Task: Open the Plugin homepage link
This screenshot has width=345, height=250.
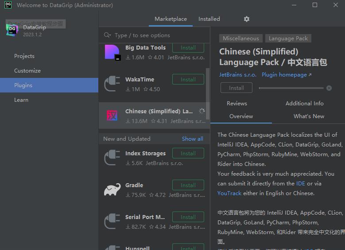Action: (x=286, y=75)
